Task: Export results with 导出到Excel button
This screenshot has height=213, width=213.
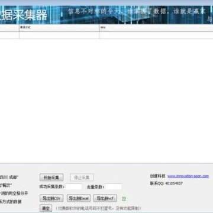Action: (79, 198)
